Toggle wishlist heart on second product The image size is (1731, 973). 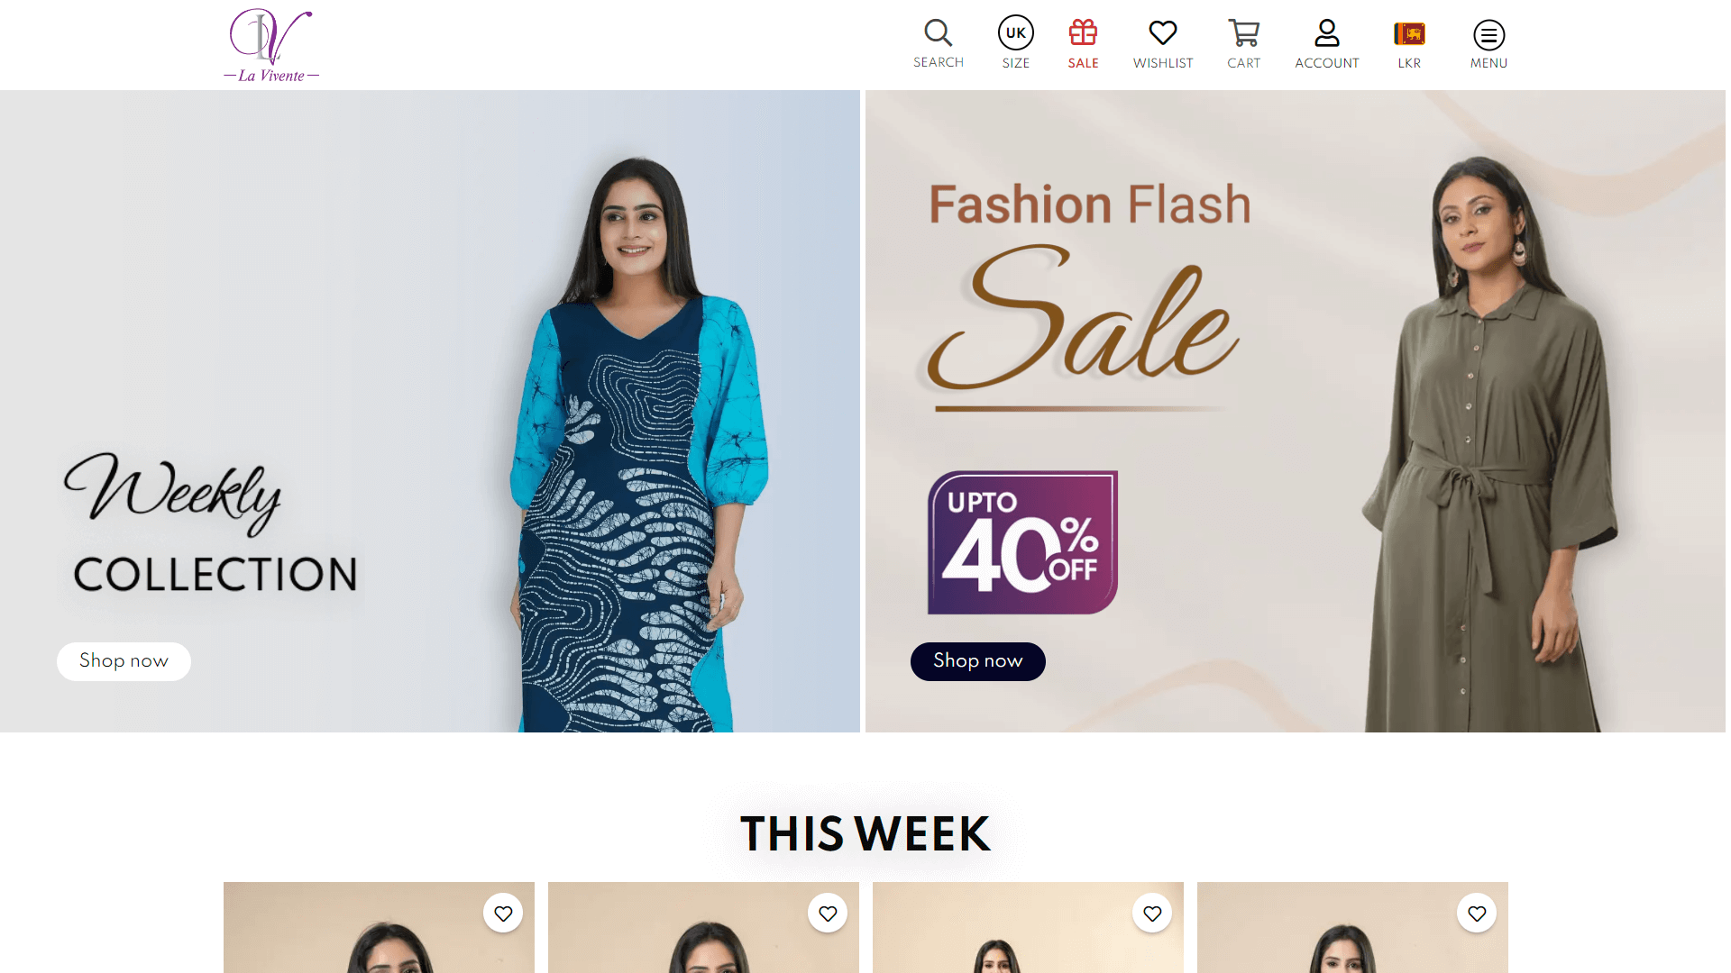coord(828,914)
